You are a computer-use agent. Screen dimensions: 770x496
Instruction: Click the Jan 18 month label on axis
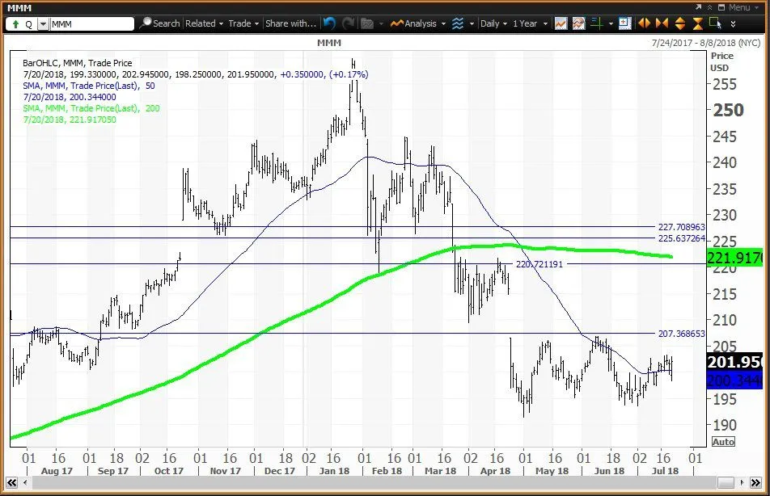(x=334, y=471)
